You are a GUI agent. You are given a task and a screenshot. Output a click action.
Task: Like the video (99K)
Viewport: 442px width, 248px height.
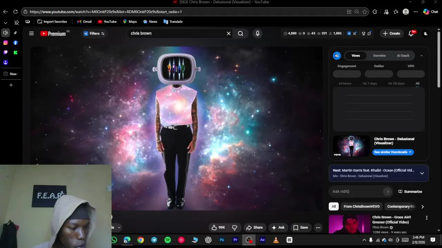[x=218, y=227]
